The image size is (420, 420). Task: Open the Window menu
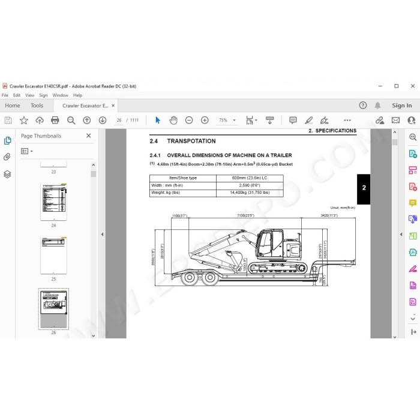point(60,95)
